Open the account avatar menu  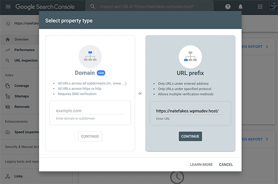pyautogui.click(x=273, y=7)
